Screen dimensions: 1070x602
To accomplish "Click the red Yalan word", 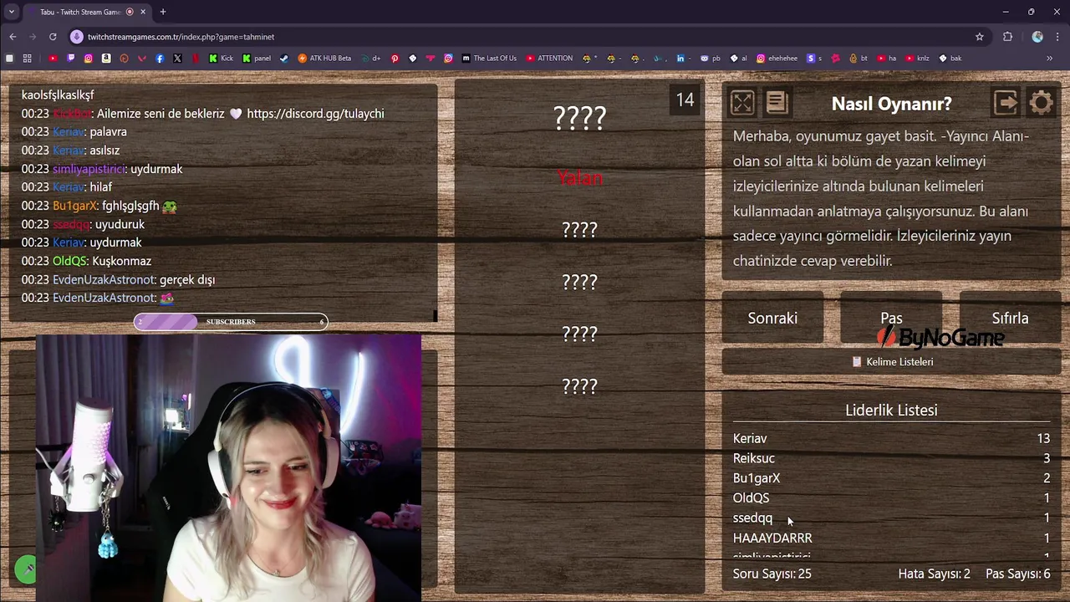I will (x=579, y=177).
